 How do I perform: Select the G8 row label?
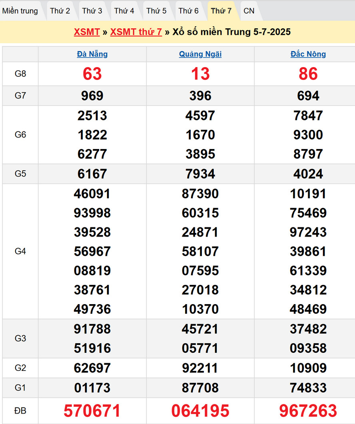[x=20, y=74]
